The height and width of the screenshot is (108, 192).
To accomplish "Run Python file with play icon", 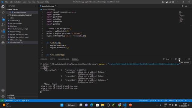I will pyautogui.click(x=182, y=6).
